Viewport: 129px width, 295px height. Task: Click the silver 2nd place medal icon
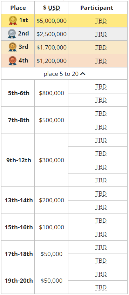tap(12, 34)
